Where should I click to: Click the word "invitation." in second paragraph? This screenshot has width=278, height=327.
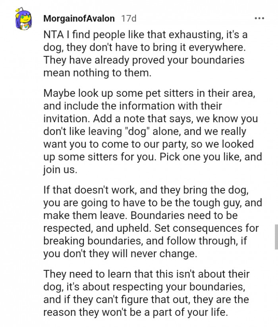tap(66, 119)
